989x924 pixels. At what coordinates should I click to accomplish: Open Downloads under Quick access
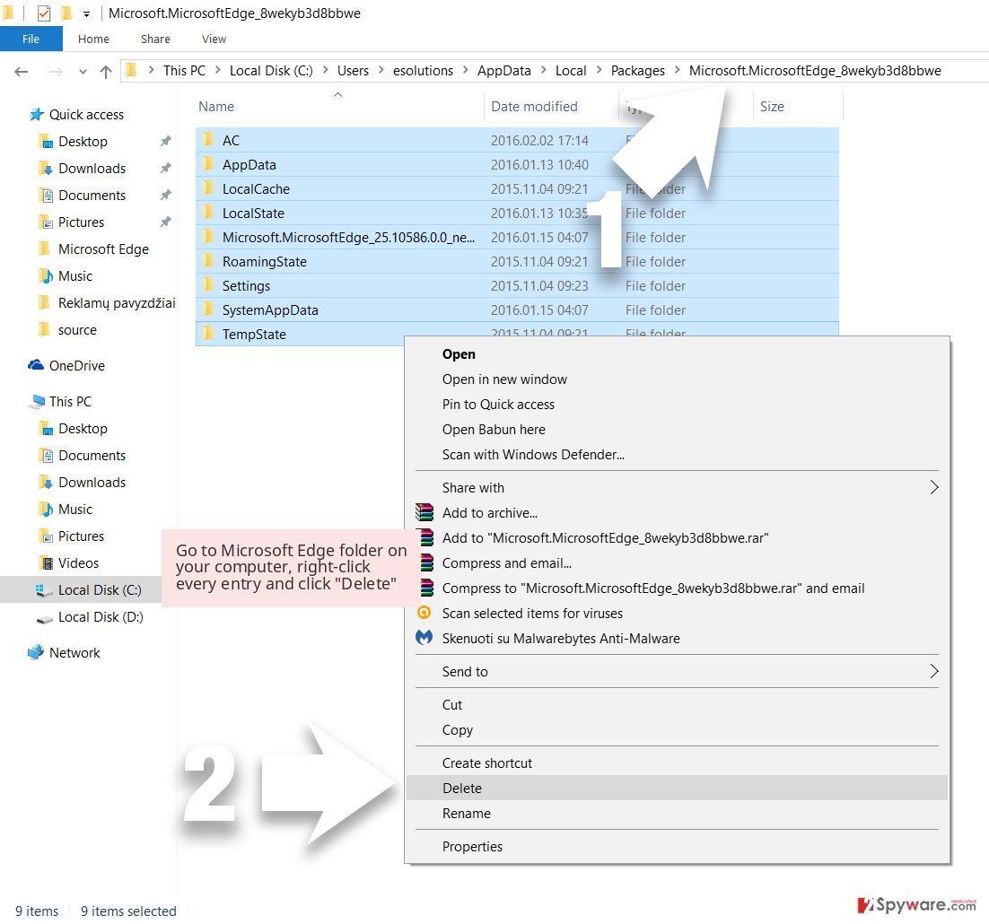(92, 169)
